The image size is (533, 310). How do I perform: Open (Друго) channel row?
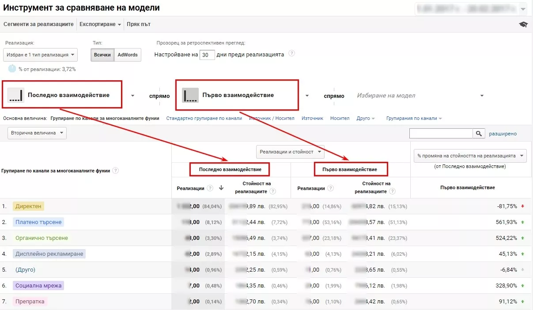tap(25, 269)
